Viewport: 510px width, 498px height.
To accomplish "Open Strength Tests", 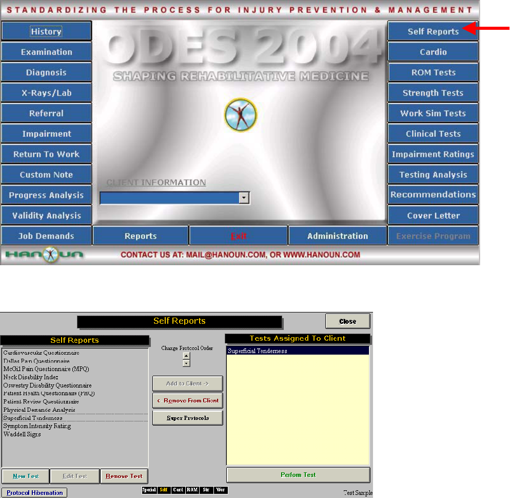I will (433, 93).
